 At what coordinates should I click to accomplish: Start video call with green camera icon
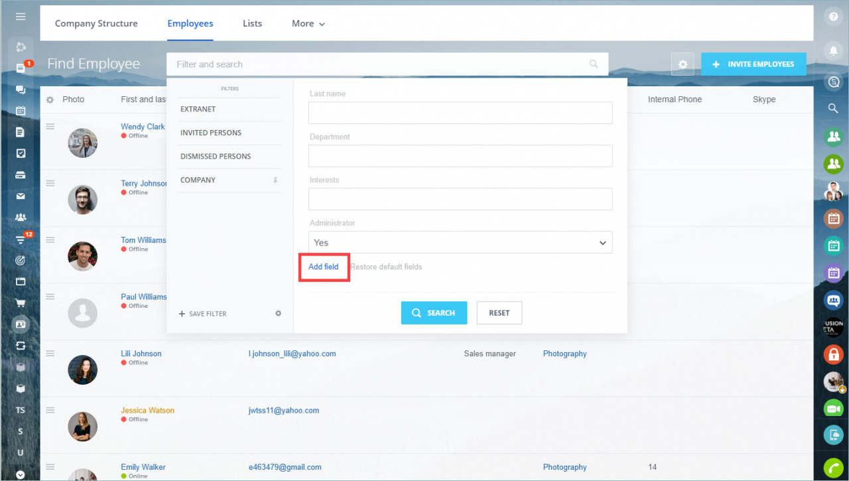pos(833,408)
